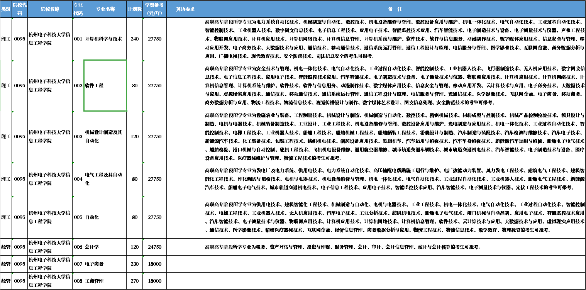Click the 工商管理 major name cell
The width and height of the screenshot is (586, 290).
pyautogui.click(x=105, y=281)
